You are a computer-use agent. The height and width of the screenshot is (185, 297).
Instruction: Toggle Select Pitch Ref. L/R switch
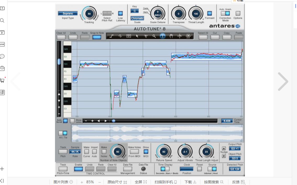click(107, 13)
